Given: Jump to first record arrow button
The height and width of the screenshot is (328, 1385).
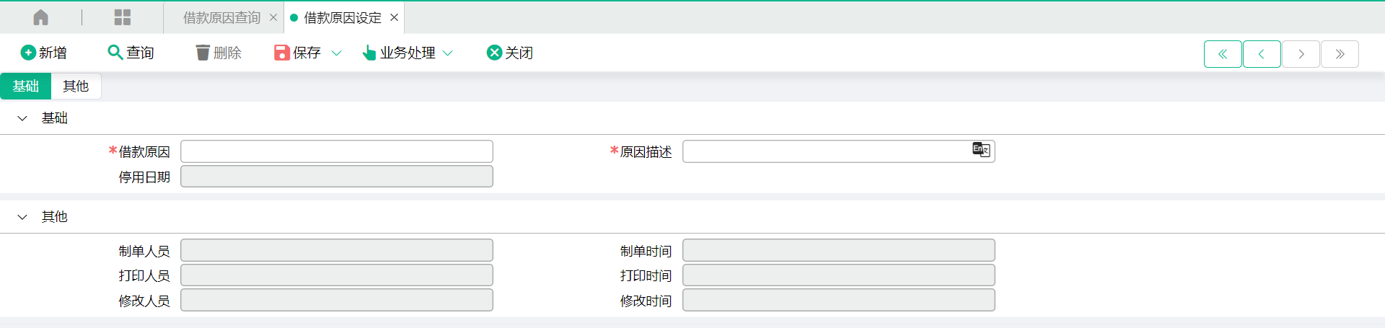Looking at the screenshot, I should coord(1223,54).
